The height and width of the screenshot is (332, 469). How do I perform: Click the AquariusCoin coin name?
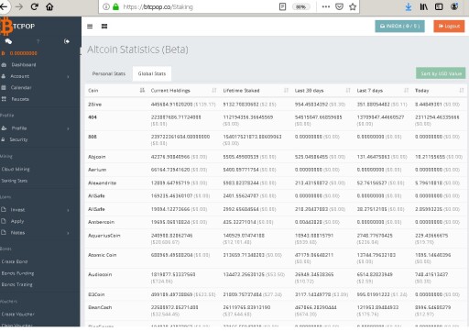click(x=104, y=236)
